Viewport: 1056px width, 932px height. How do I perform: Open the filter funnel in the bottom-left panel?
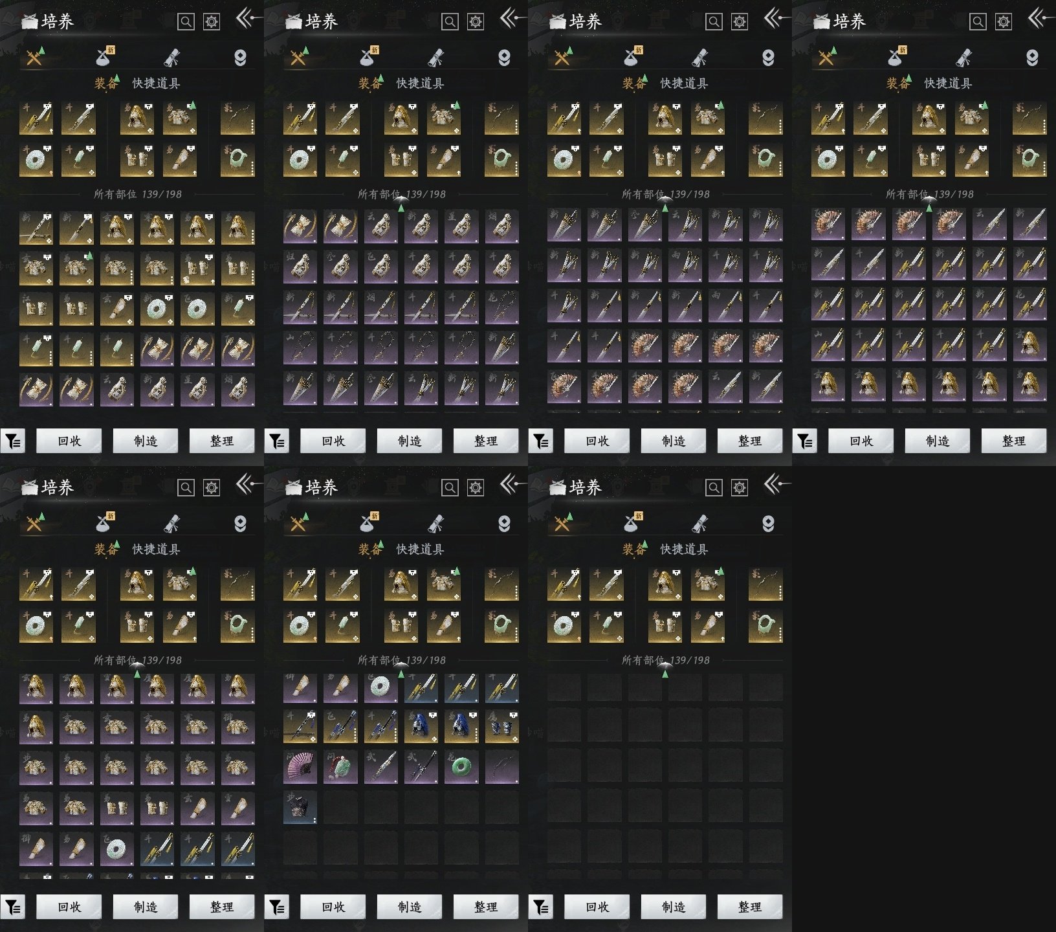[13, 907]
